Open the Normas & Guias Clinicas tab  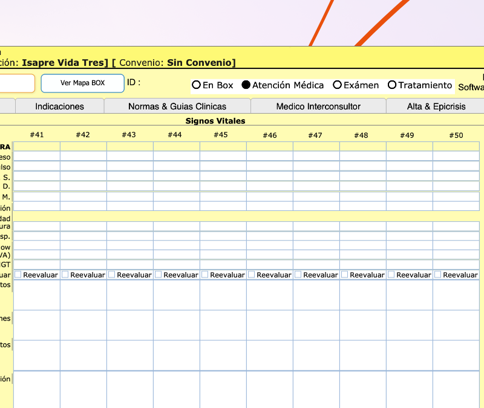pos(177,106)
